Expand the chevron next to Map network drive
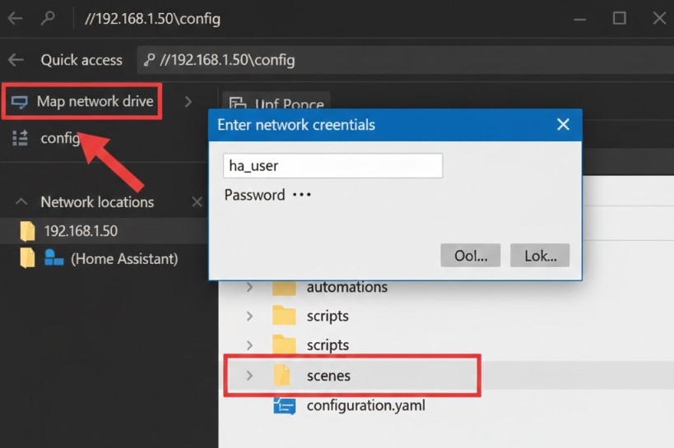This screenshot has height=448, width=674. point(188,102)
